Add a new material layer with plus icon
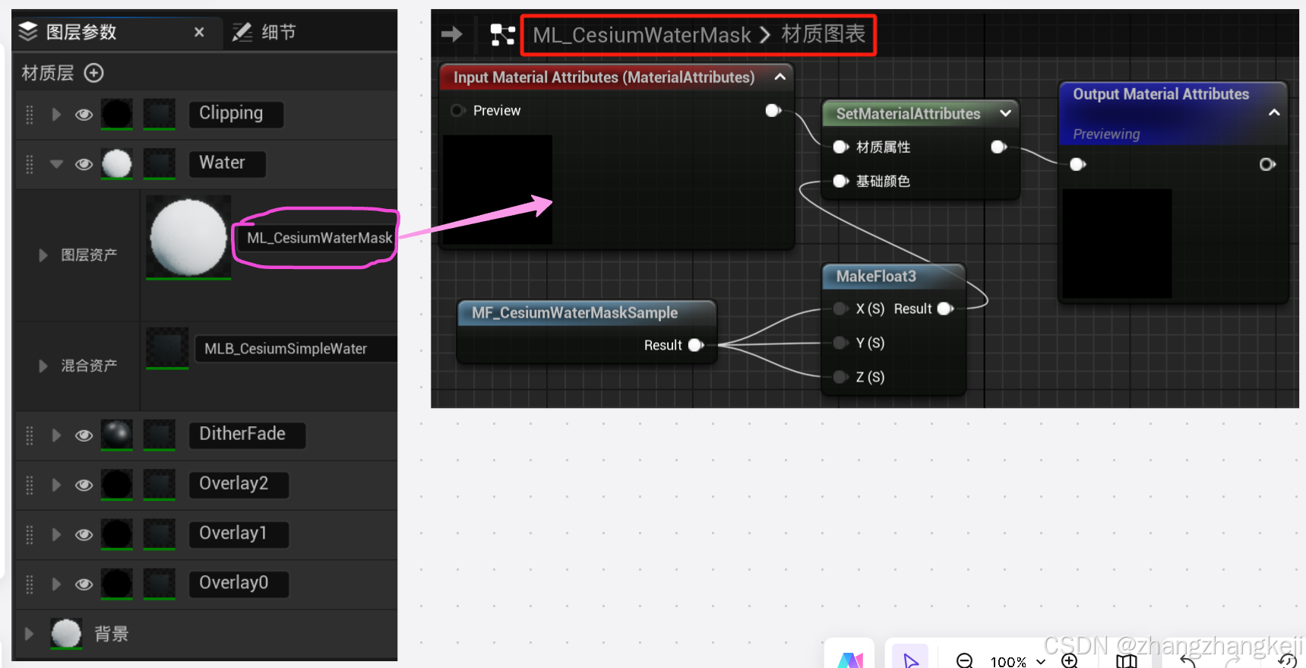 (x=93, y=73)
